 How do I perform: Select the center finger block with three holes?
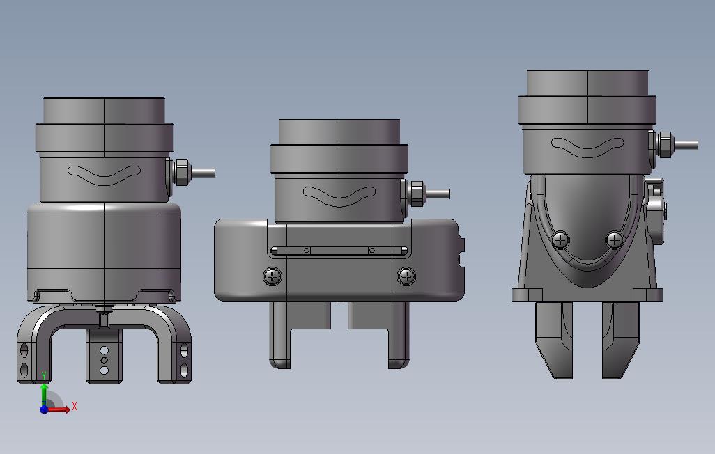tap(104, 357)
